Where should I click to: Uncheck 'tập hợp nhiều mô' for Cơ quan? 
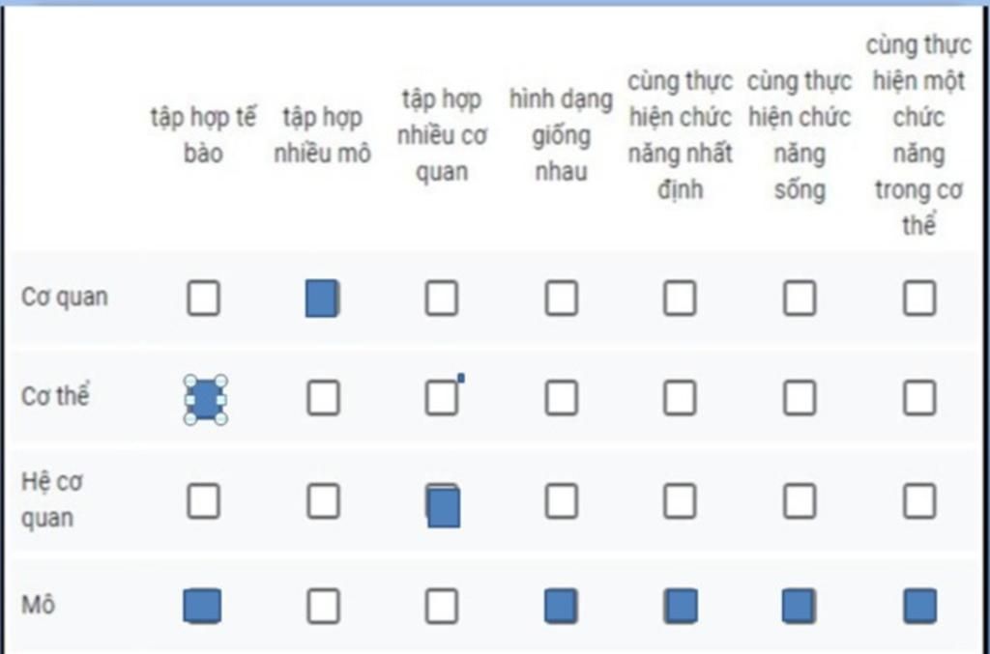click(322, 299)
